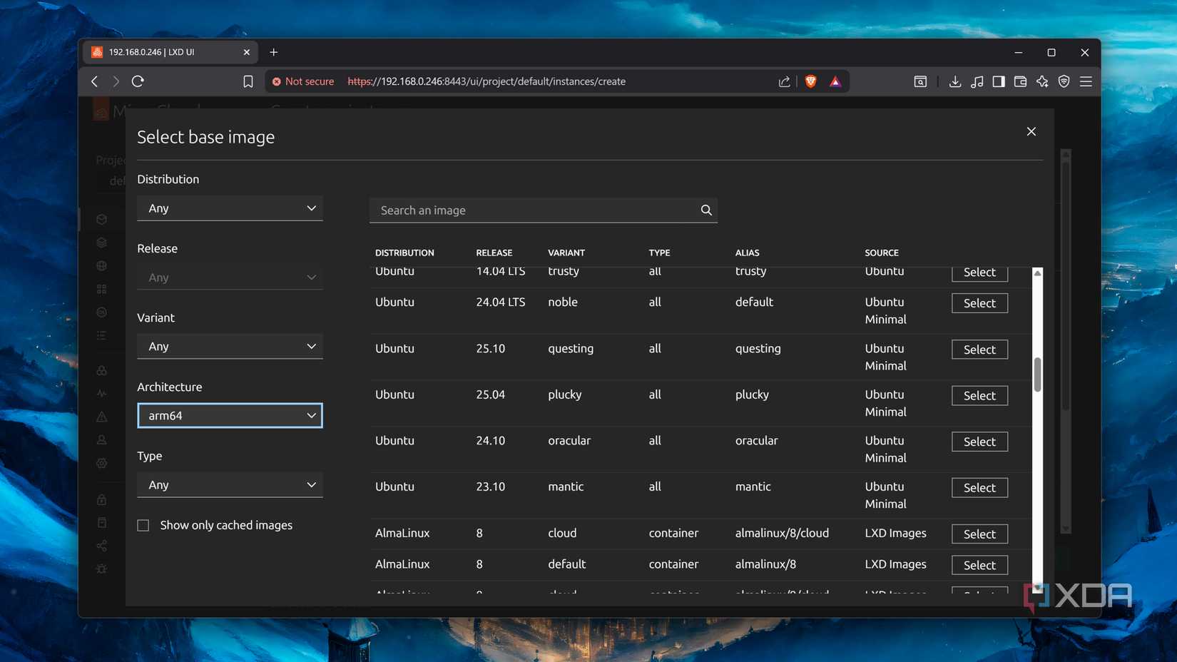This screenshot has width=1177, height=662.
Task: Select the AlmaLinux 8 cloud image
Action: click(x=979, y=534)
